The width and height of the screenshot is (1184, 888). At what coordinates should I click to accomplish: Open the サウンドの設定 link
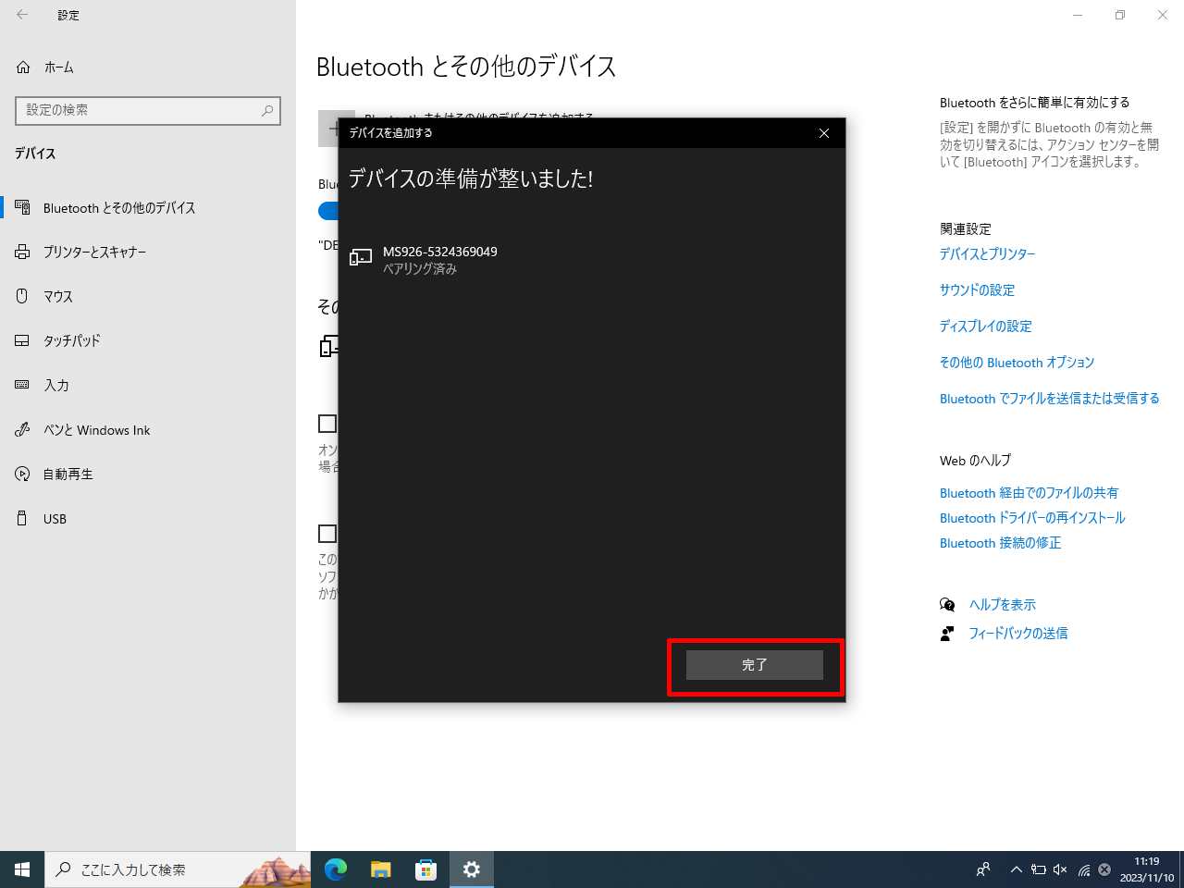977,290
